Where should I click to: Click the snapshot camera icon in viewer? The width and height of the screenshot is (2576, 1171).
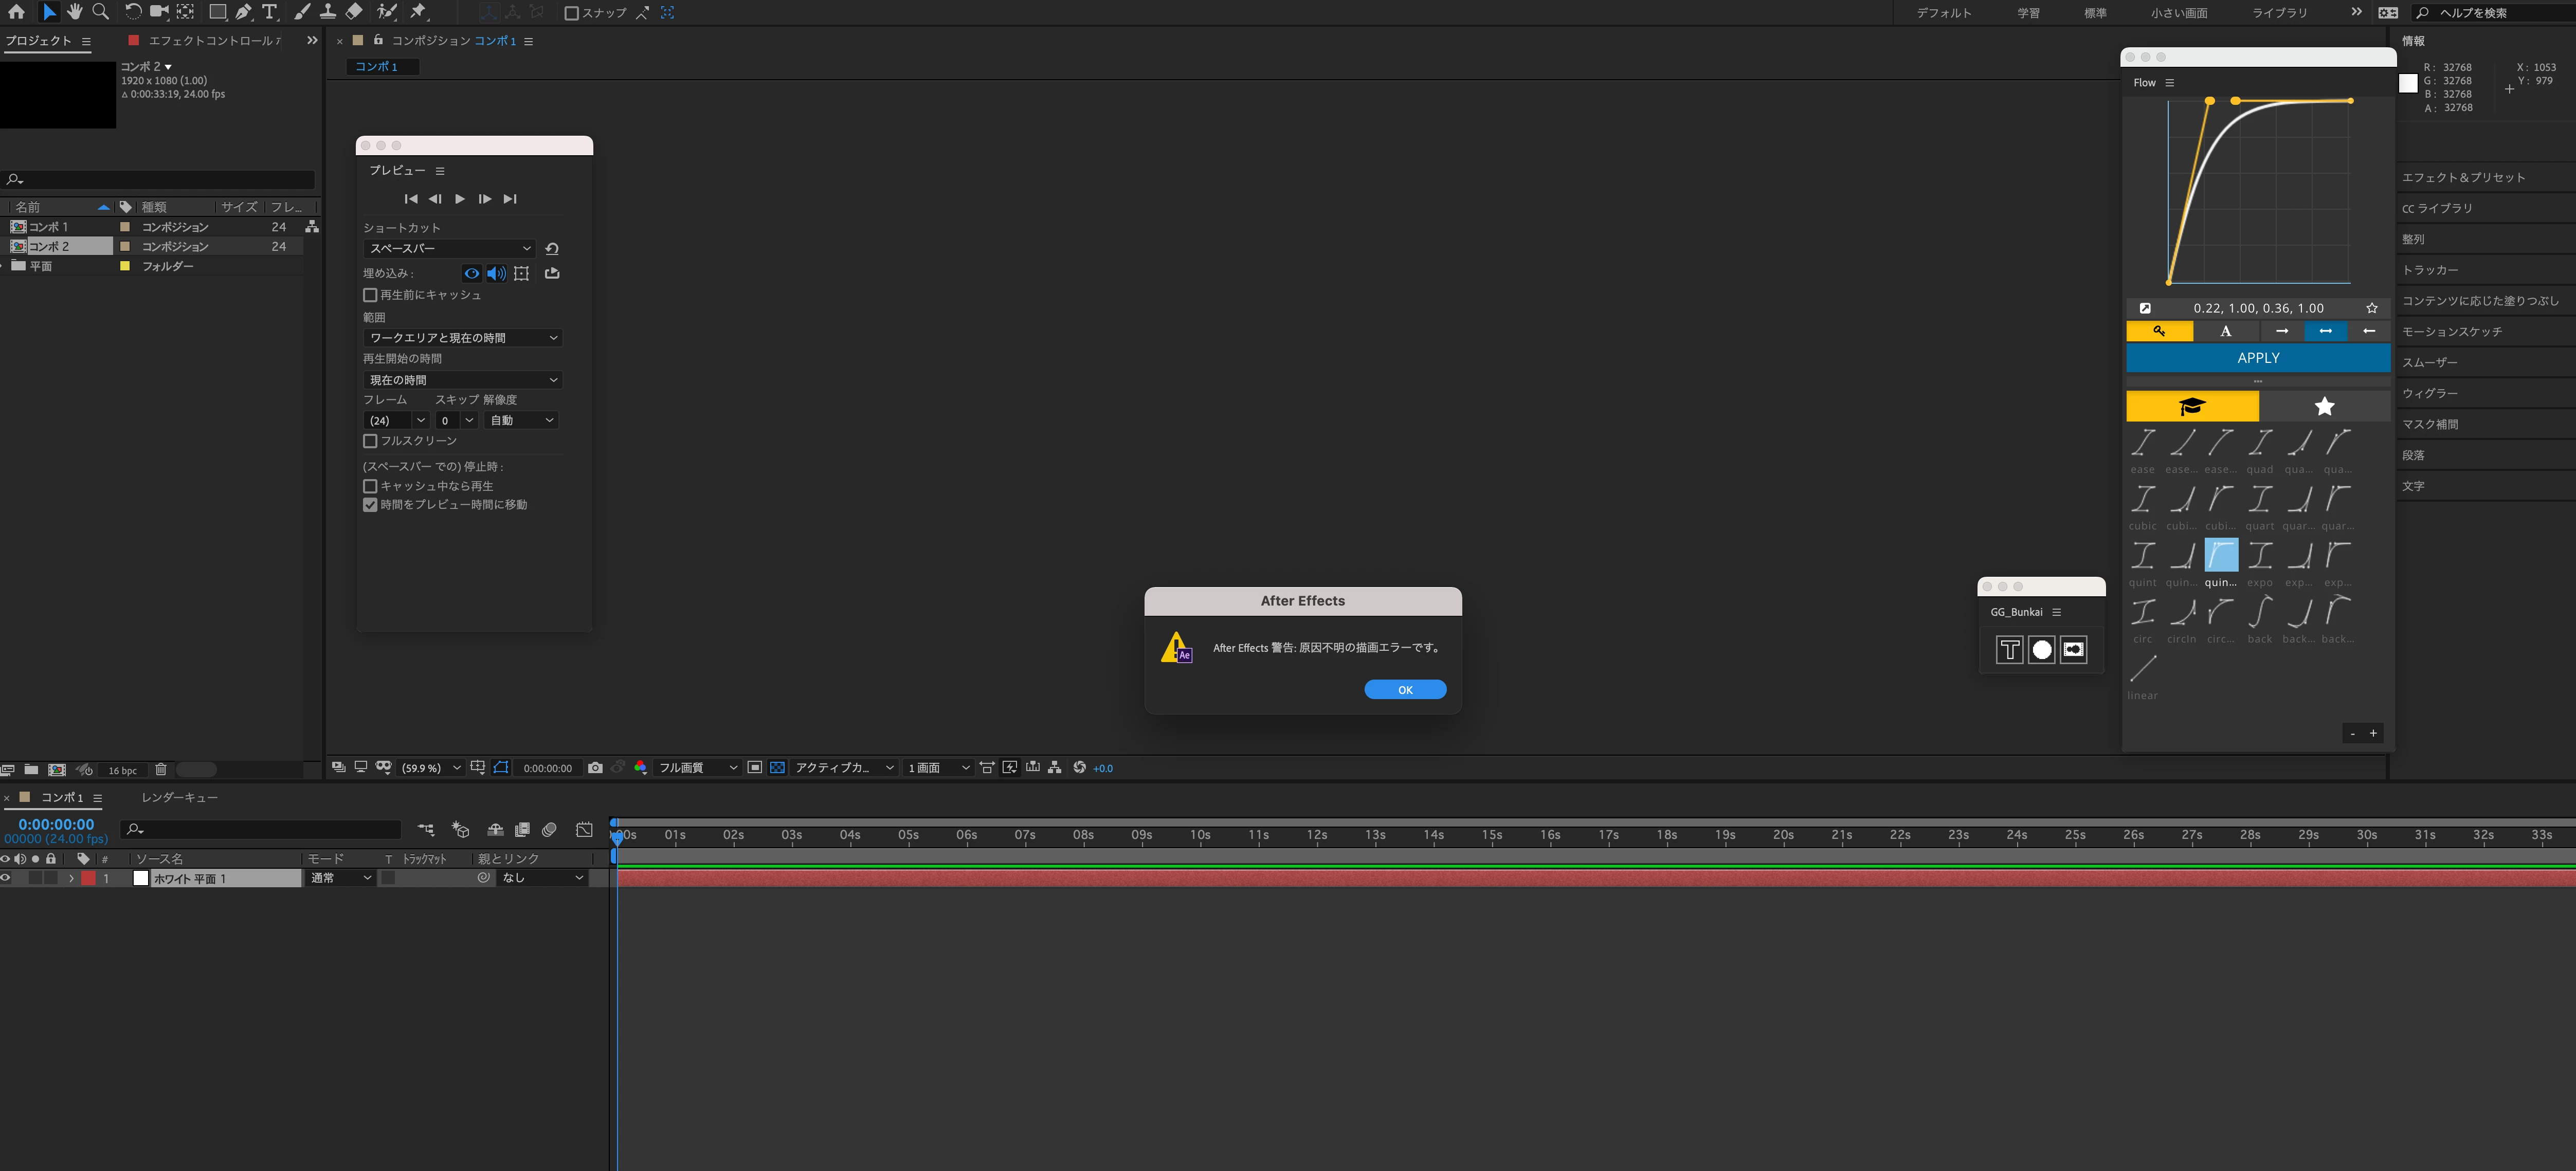(595, 768)
